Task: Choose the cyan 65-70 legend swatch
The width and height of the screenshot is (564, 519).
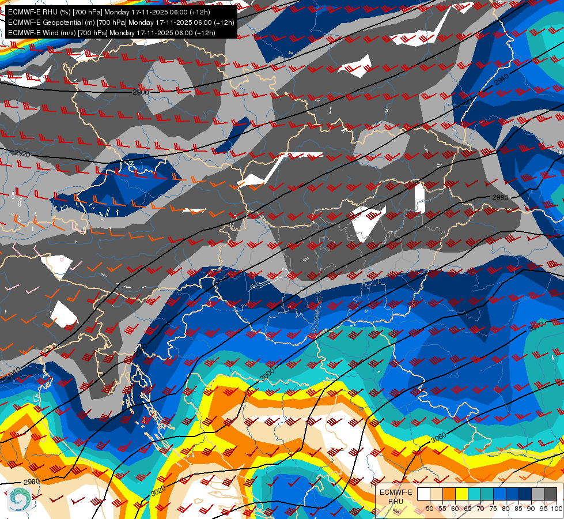Action: coord(474,494)
